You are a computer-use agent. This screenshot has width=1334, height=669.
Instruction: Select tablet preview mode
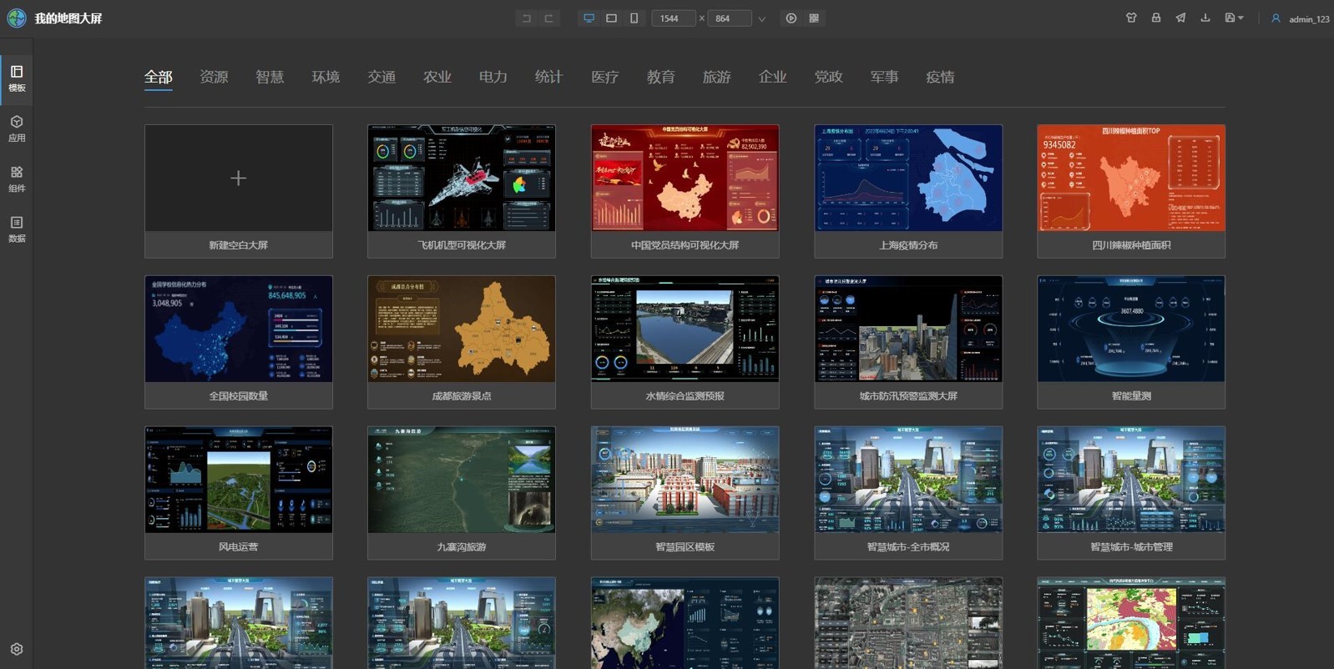(612, 18)
